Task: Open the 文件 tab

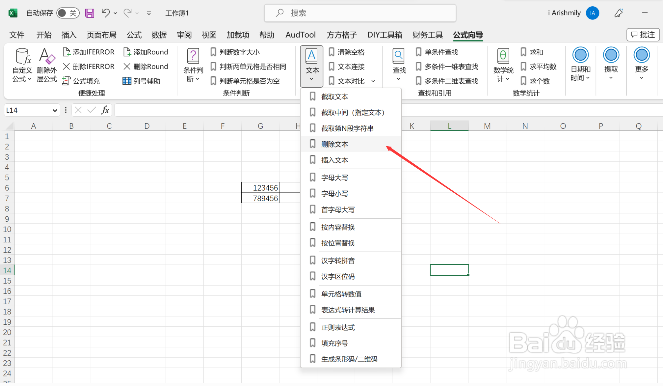Action: pos(17,35)
